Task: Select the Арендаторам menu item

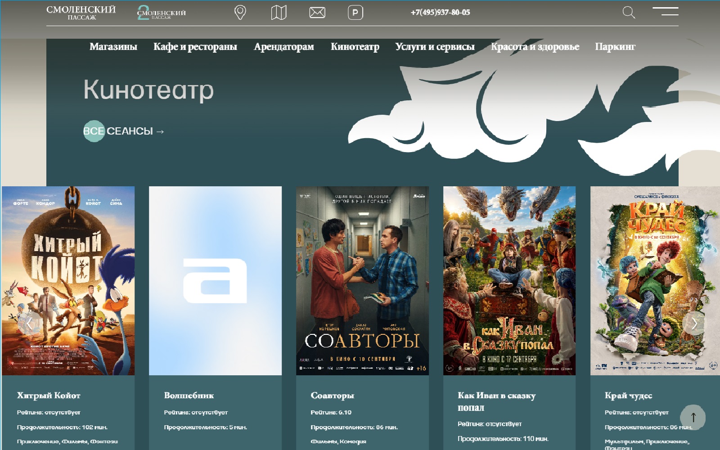Action: (284, 47)
